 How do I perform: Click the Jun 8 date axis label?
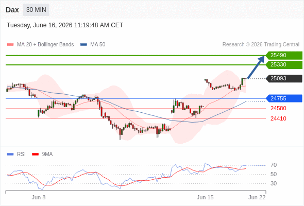point(39,197)
